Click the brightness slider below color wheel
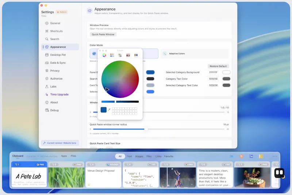The height and width of the screenshot is (195, 292). click(x=120, y=102)
